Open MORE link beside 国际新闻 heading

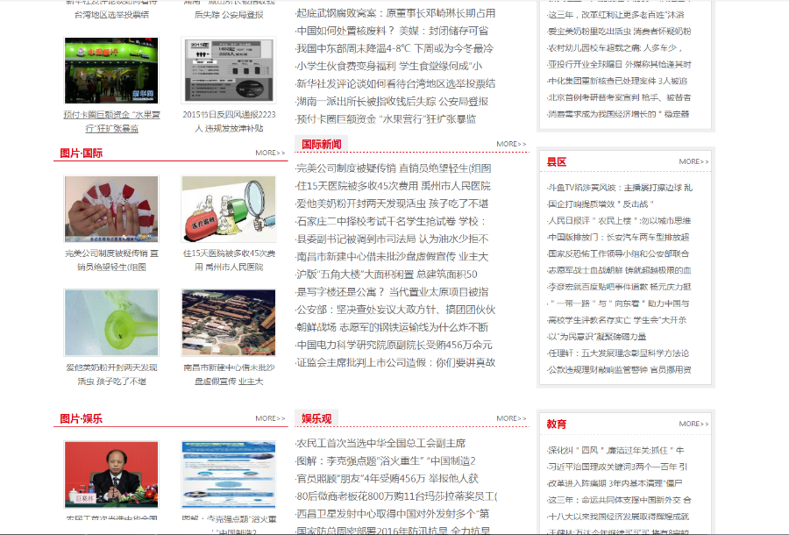[511, 144]
